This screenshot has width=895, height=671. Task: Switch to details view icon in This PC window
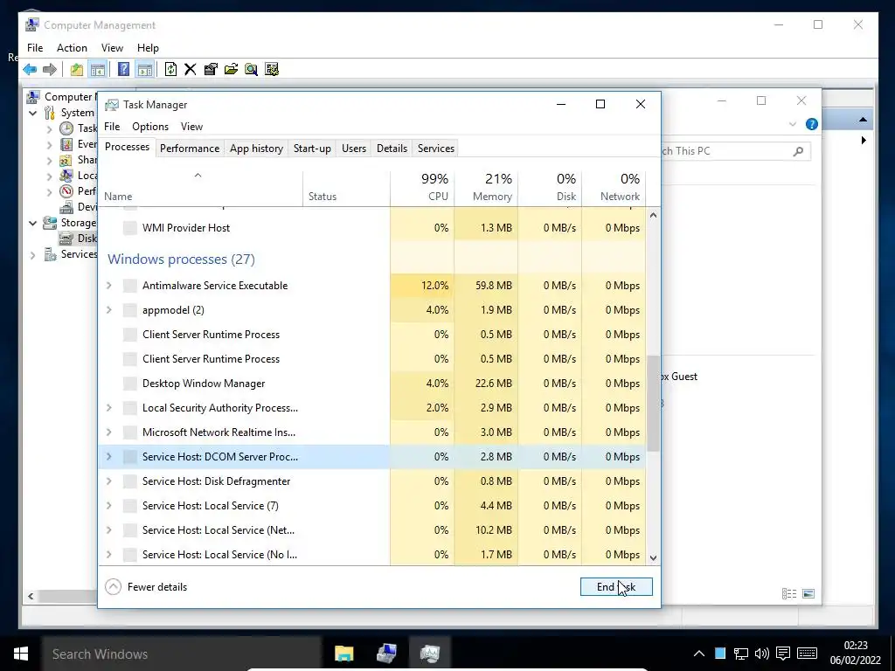click(x=789, y=594)
